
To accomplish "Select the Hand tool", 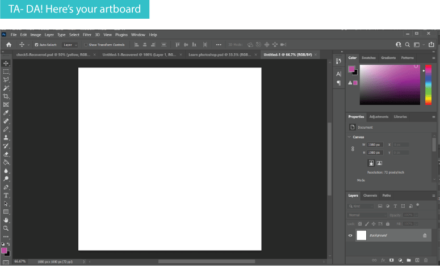I will (x=6, y=219).
